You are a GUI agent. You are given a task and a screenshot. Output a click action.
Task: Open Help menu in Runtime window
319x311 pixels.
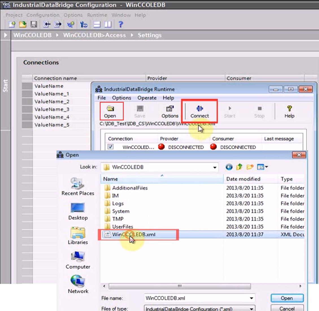click(168, 98)
